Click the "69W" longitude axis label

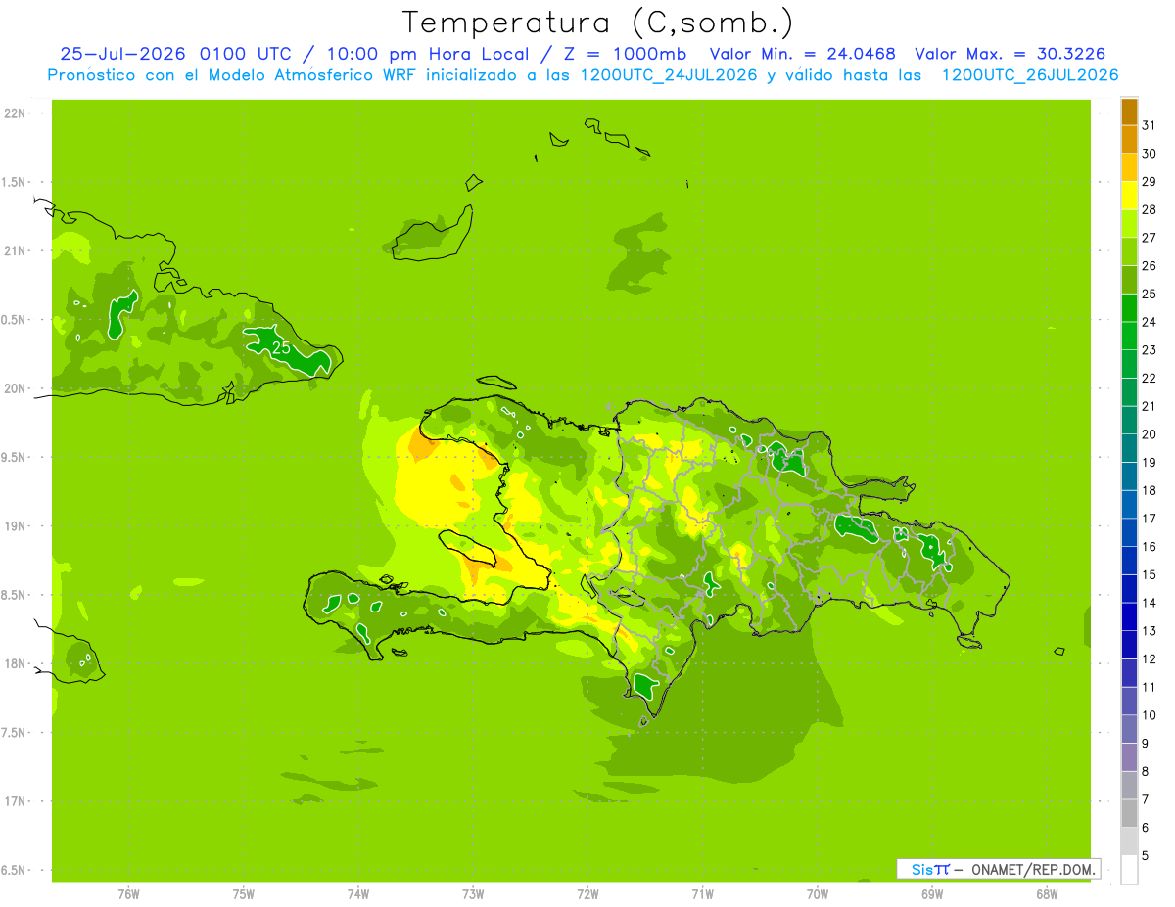point(931,894)
